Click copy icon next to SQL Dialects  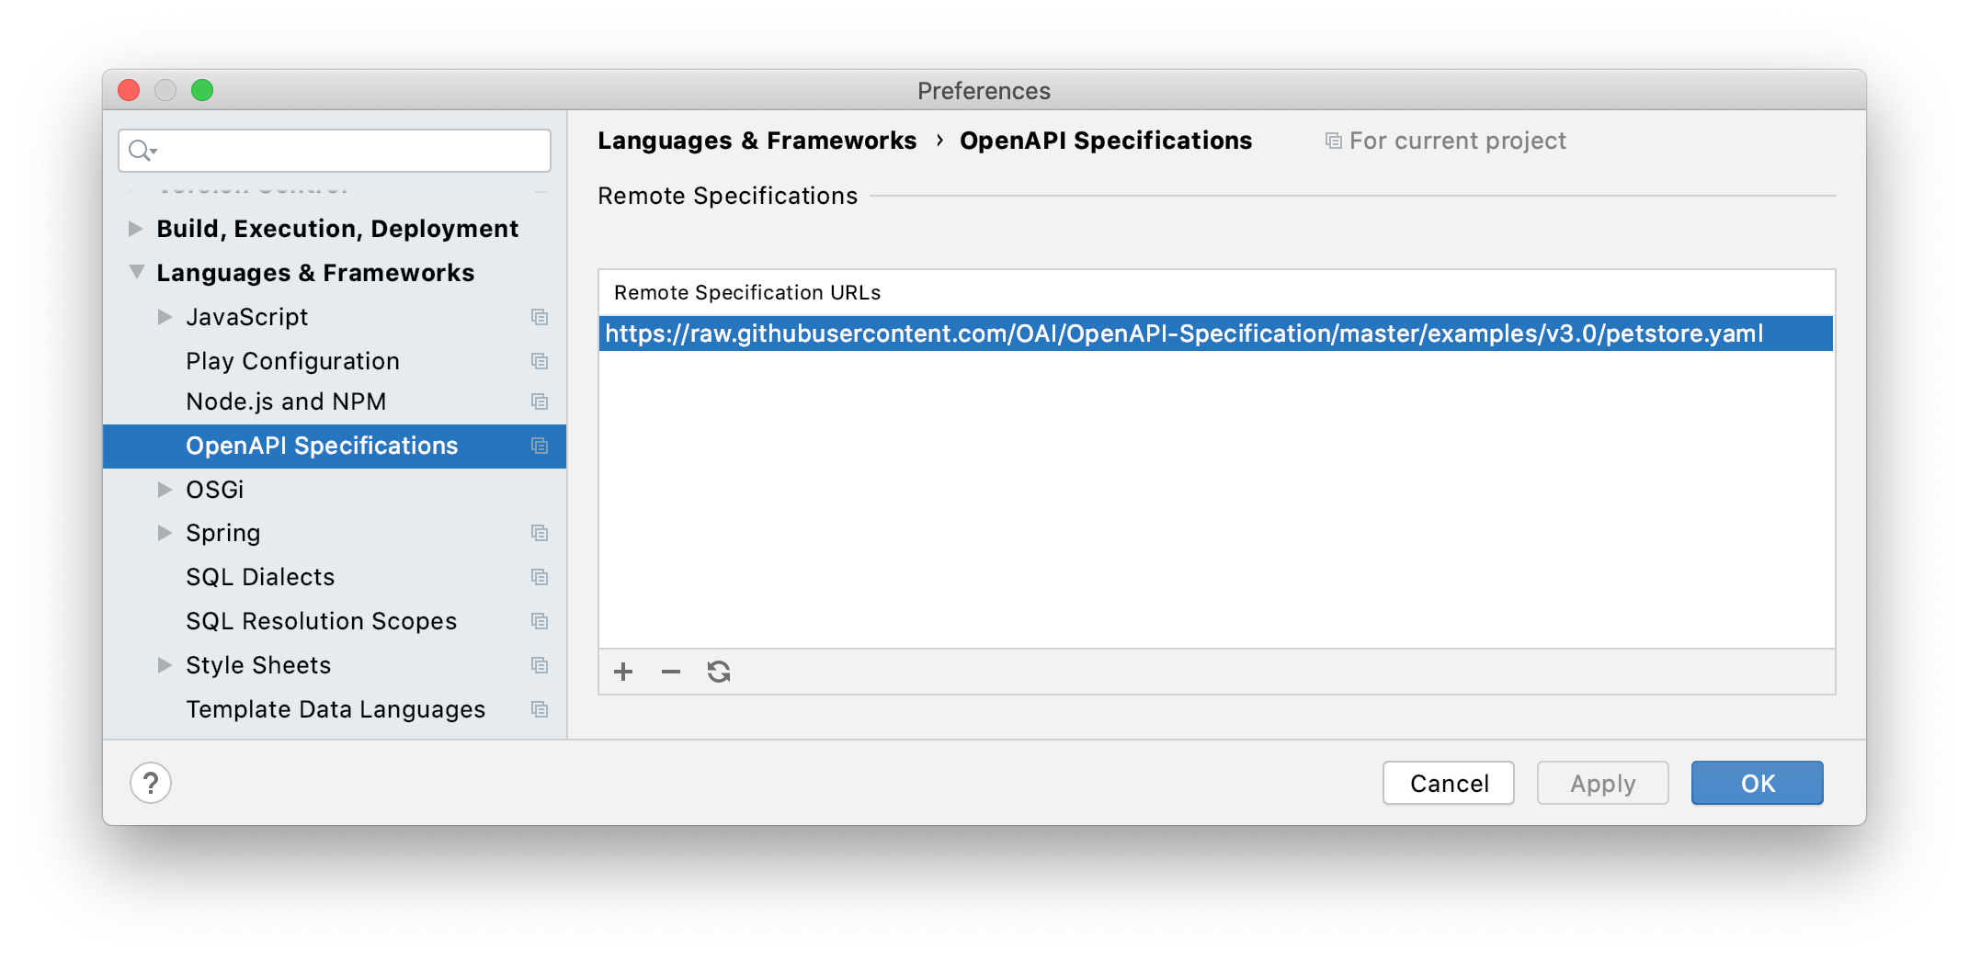point(539,577)
